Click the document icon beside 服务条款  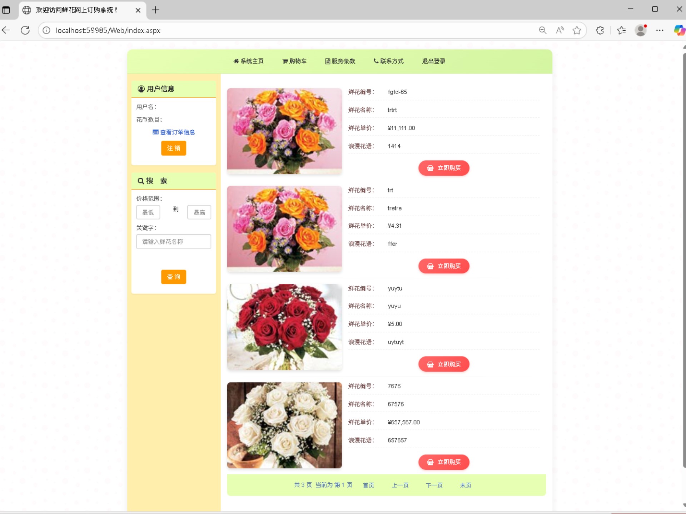click(x=327, y=61)
